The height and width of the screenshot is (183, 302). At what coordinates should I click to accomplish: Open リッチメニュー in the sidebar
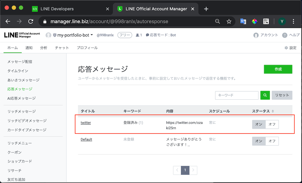tap(20, 143)
